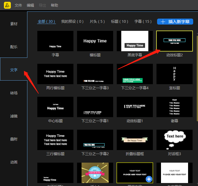Select the 动画 sidebar tab
Image resolution: width=198 pixels, height=186 pixels.
pos(14,162)
